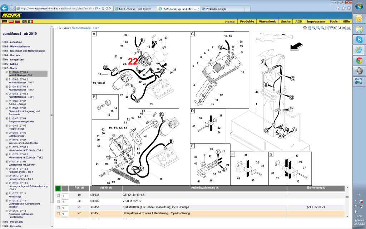The height and width of the screenshot is (229, 366).
Task: Open the Impressum menu item
Action: click(316, 21)
